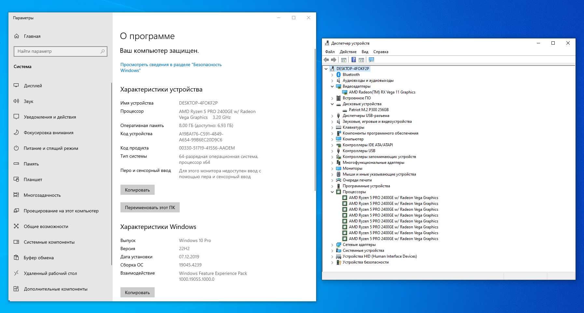The height and width of the screenshot is (313, 584).
Task: Click the Удаленный рабочий стол sidebar icon
Action: (16, 273)
